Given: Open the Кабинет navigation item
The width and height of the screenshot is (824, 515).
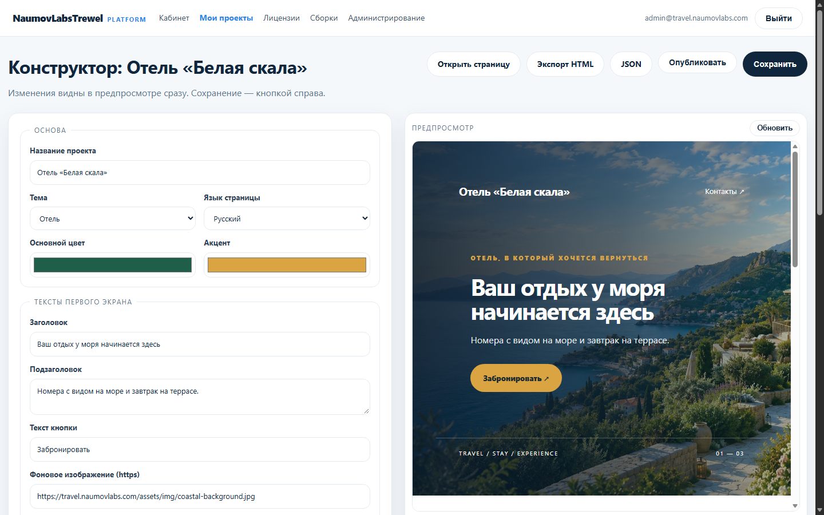Looking at the screenshot, I should [x=174, y=18].
